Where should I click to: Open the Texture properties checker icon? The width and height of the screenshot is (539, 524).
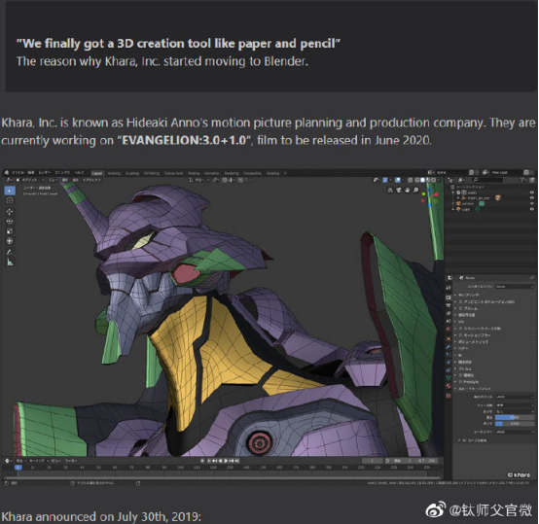pyautogui.click(x=449, y=396)
